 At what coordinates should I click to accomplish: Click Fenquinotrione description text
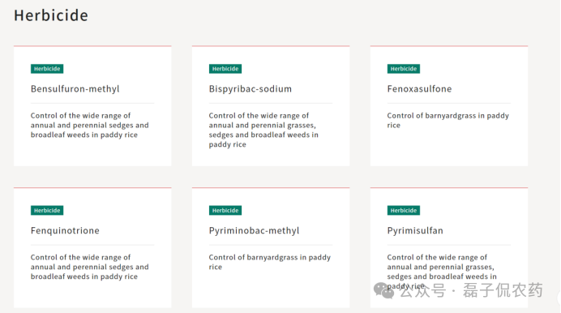coord(89,267)
